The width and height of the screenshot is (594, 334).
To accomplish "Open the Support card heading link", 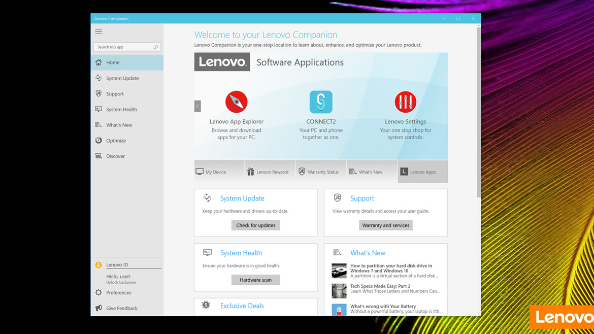I will click(362, 198).
